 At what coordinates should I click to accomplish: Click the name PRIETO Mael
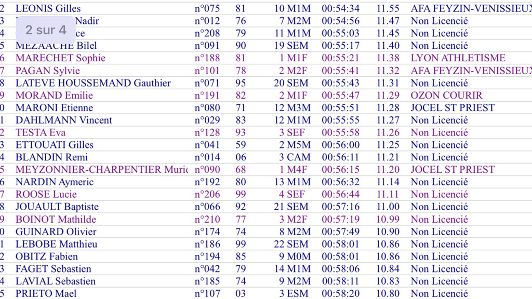46,293
